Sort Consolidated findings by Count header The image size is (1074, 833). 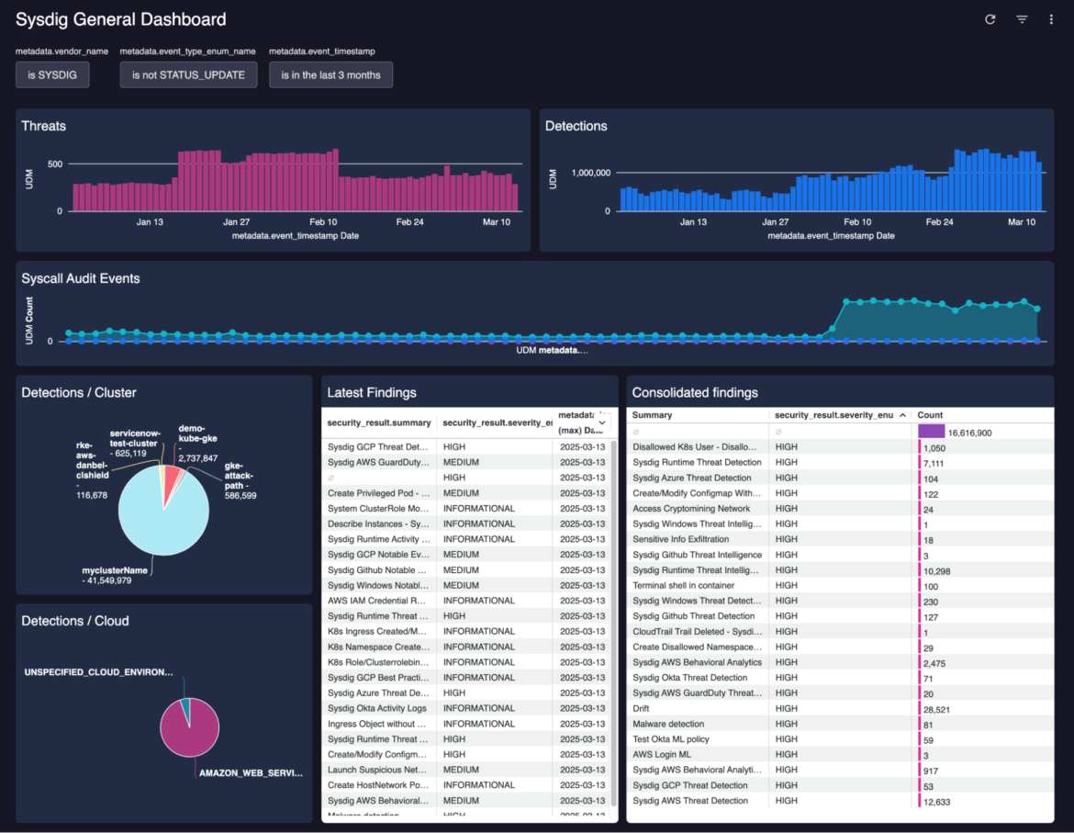[930, 415]
